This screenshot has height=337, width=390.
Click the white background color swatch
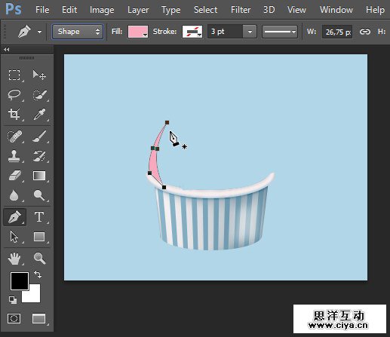tap(34, 296)
